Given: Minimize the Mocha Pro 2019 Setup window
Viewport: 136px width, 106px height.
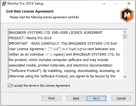Looking at the screenshot, I should tap(104, 4).
